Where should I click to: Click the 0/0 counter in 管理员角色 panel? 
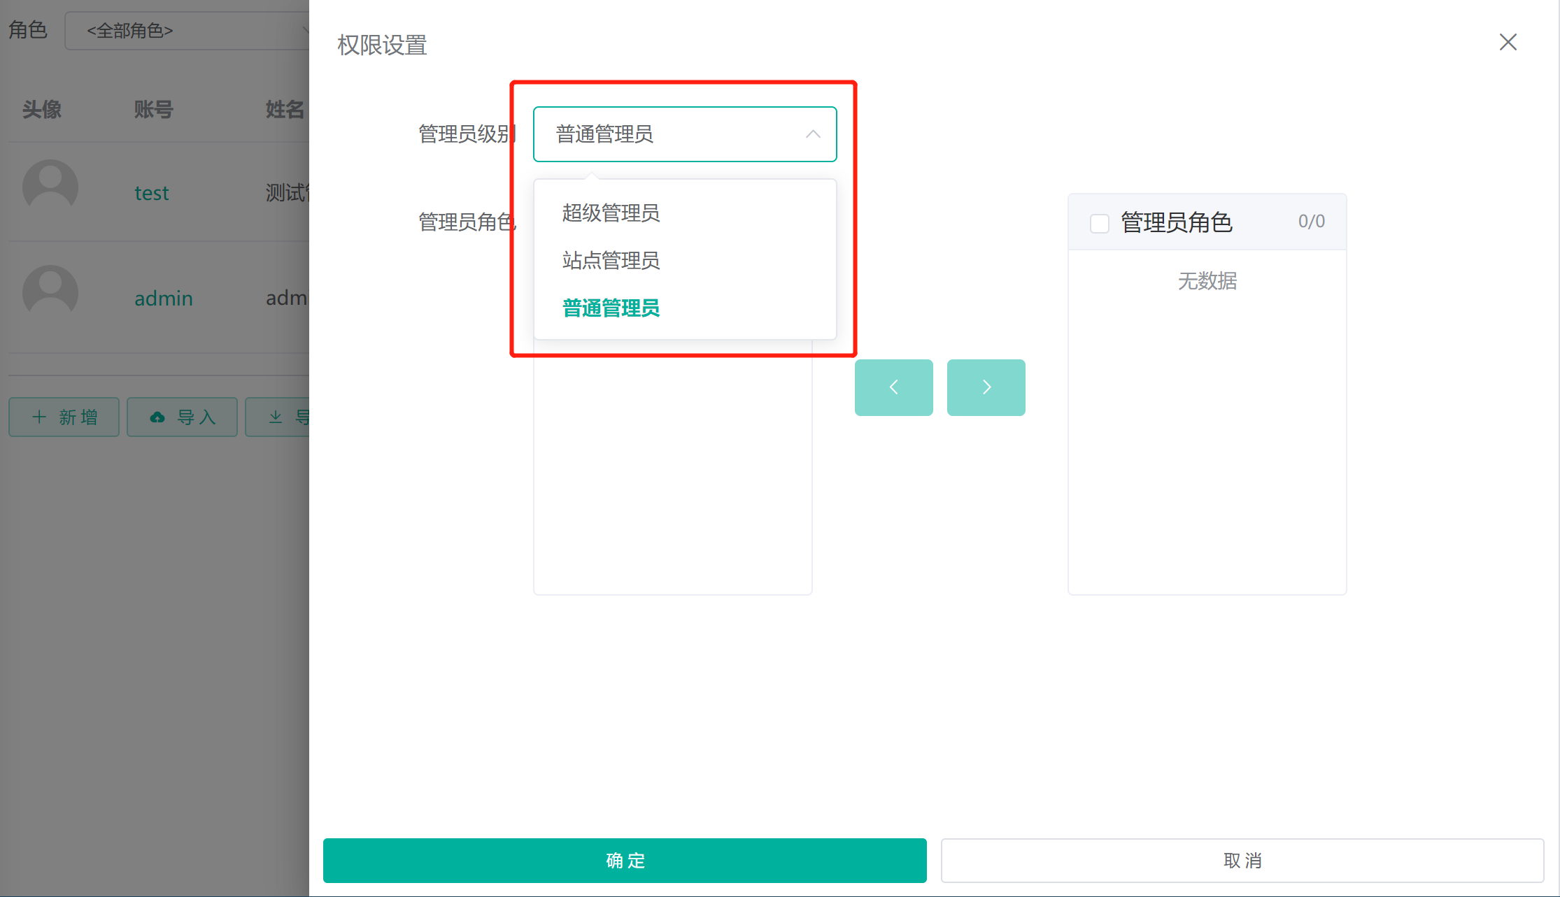1310,221
